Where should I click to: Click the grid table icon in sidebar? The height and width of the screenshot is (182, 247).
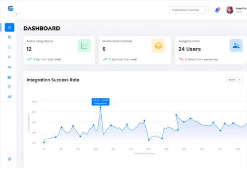coord(10,37)
